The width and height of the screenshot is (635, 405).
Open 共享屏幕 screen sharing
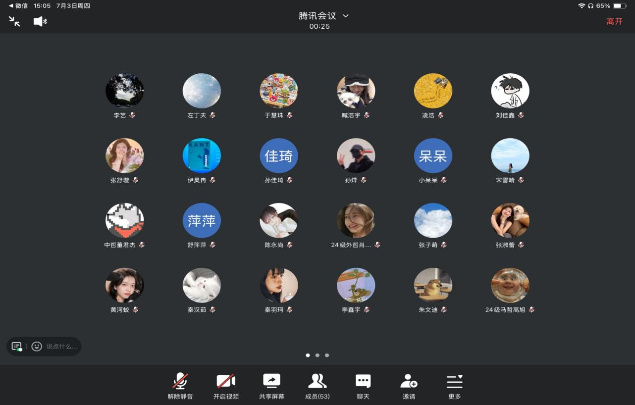[x=271, y=386]
